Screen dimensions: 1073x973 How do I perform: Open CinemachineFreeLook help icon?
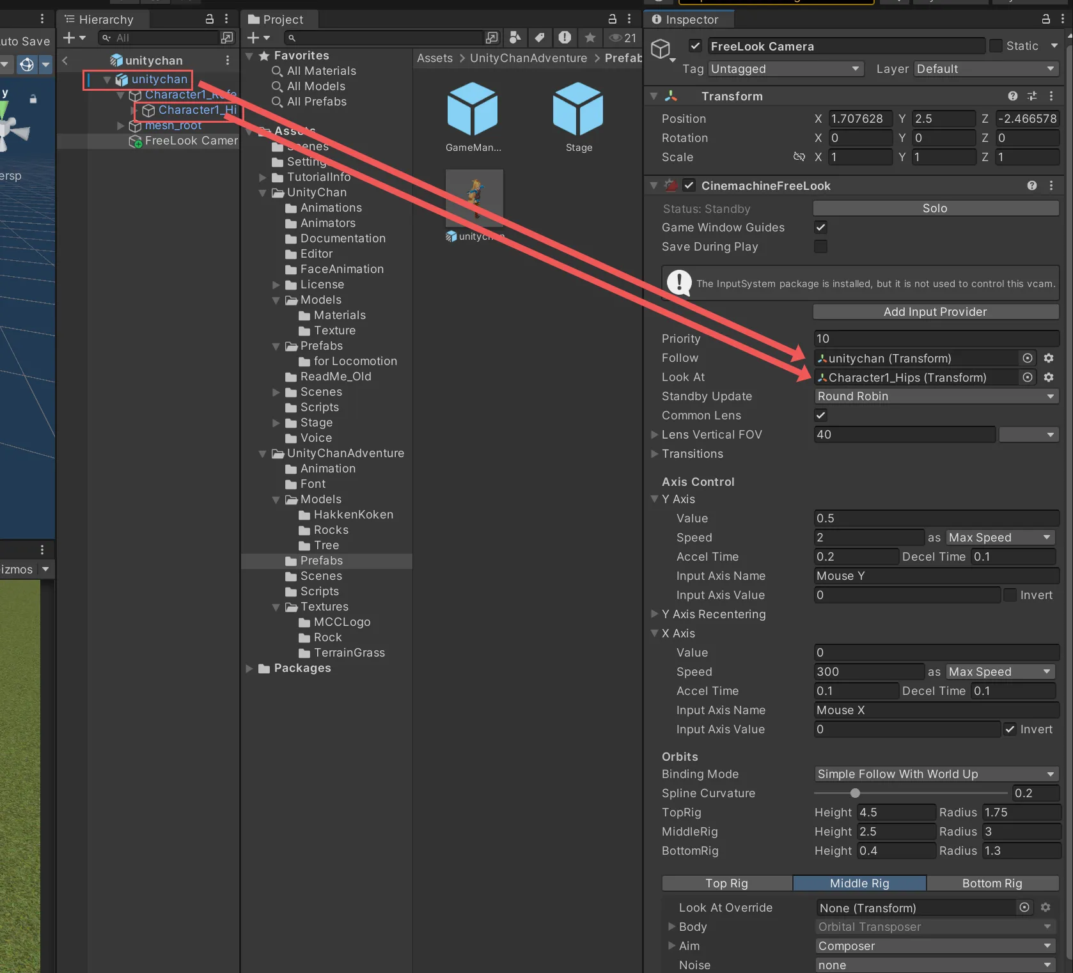tap(1032, 185)
